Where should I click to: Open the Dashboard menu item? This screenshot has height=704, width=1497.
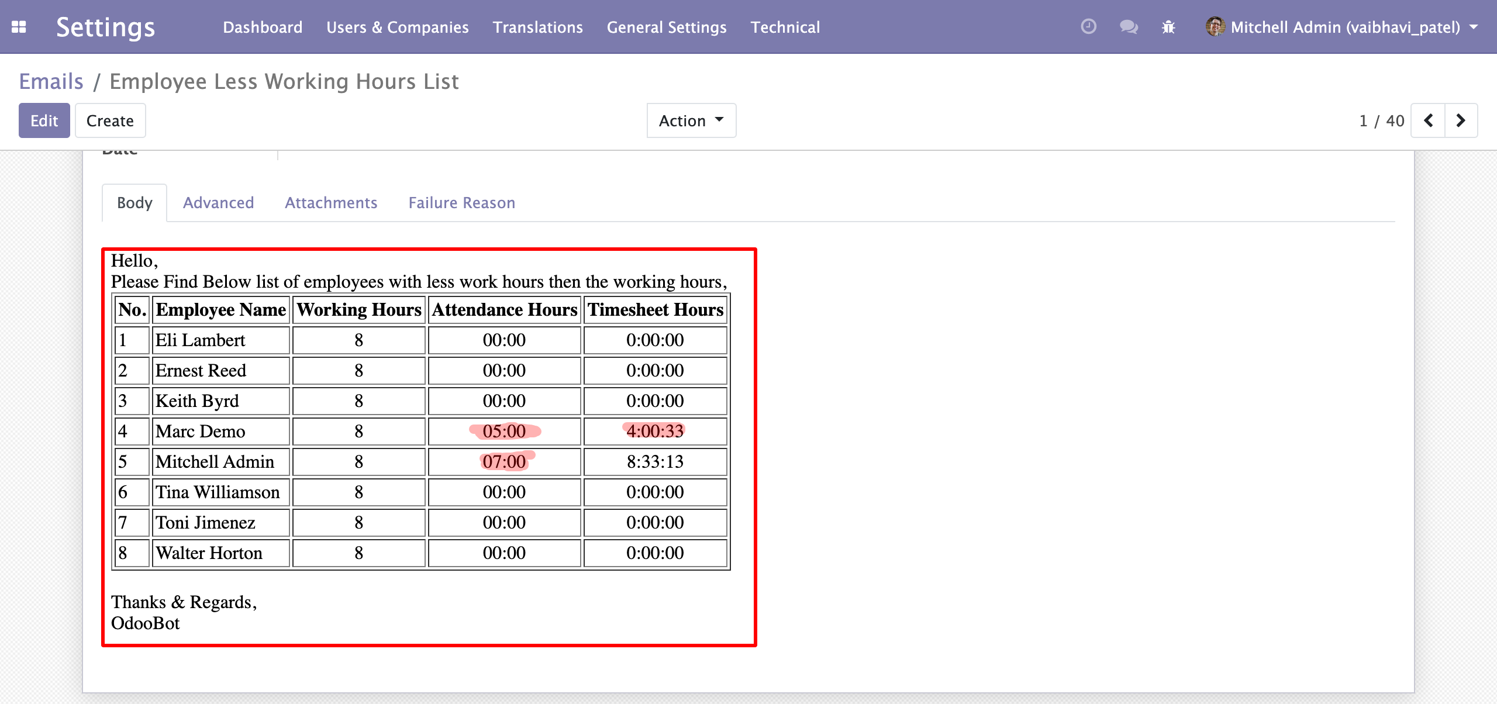[263, 27]
